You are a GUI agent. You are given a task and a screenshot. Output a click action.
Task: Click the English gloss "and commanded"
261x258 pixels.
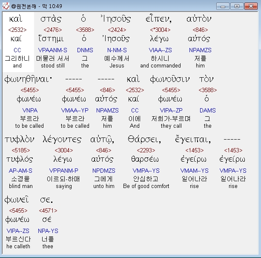160,66
